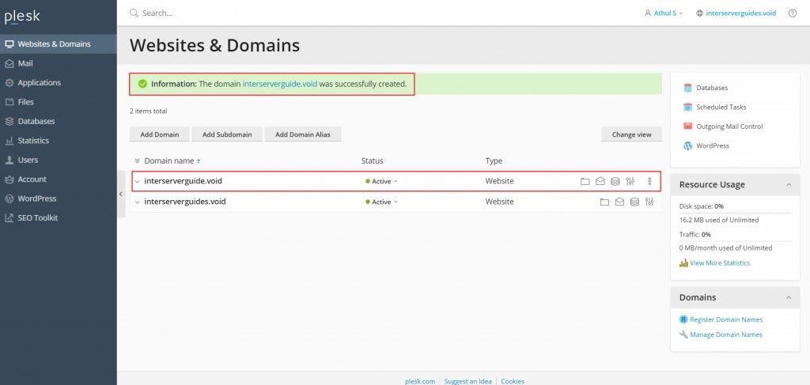Open mail icon for interserverguide.void
This screenshot has height=385, width=810.
(x=600, y=181)
